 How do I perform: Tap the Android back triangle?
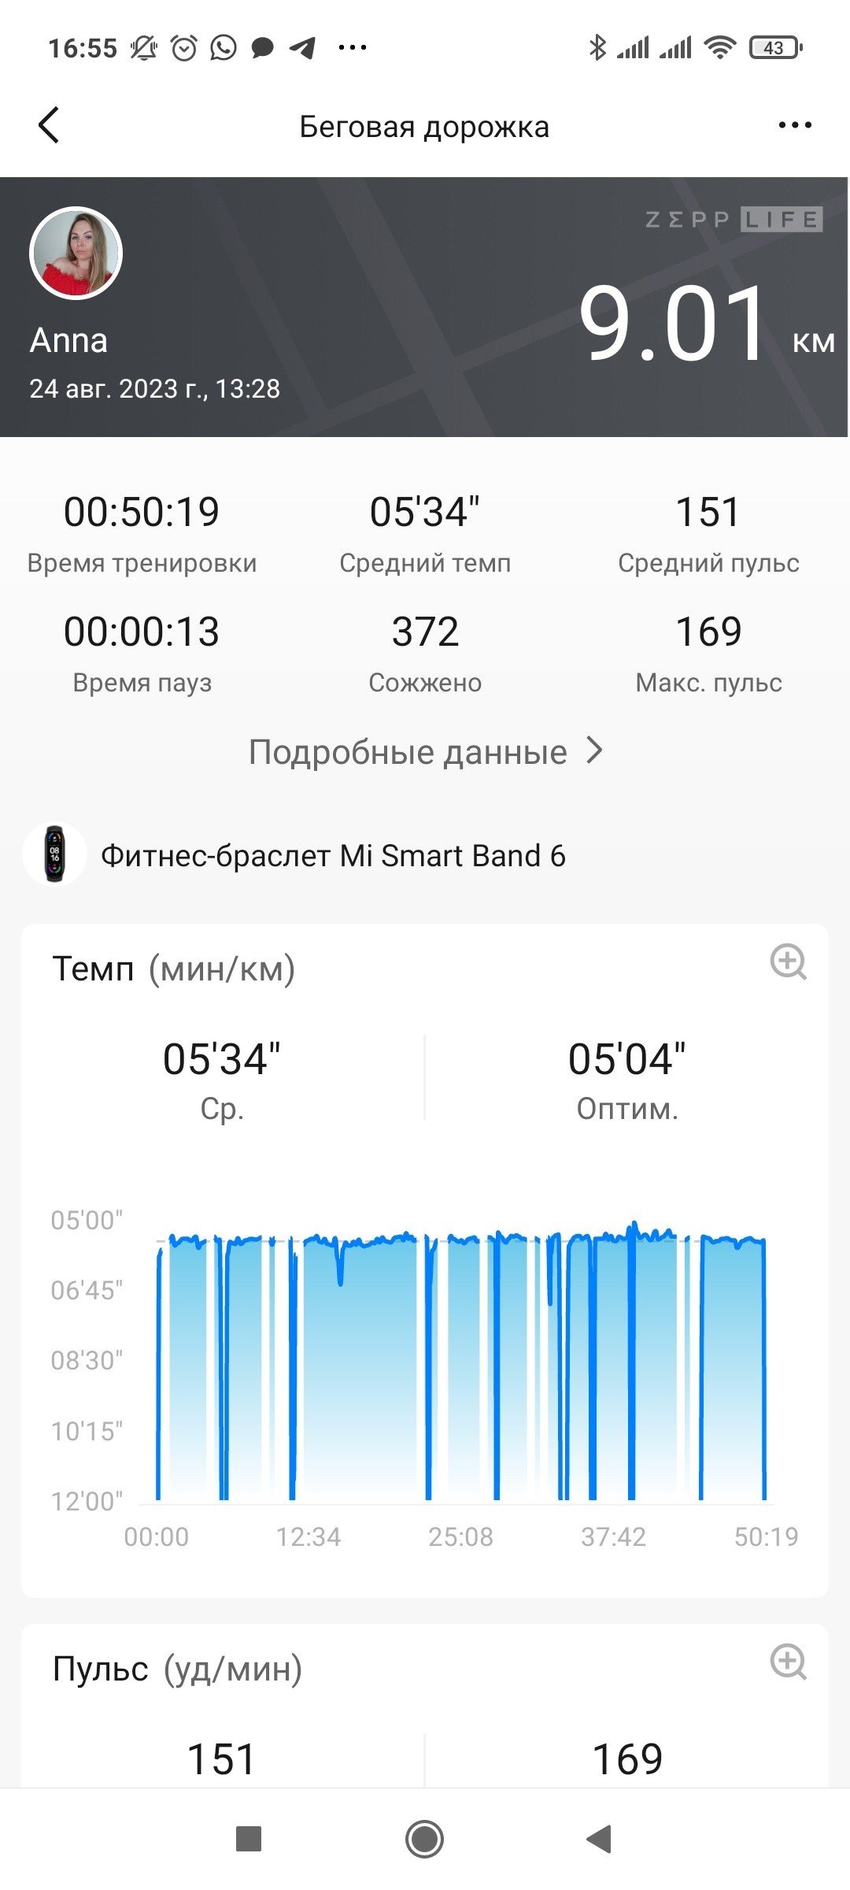tap(599, 1840)
